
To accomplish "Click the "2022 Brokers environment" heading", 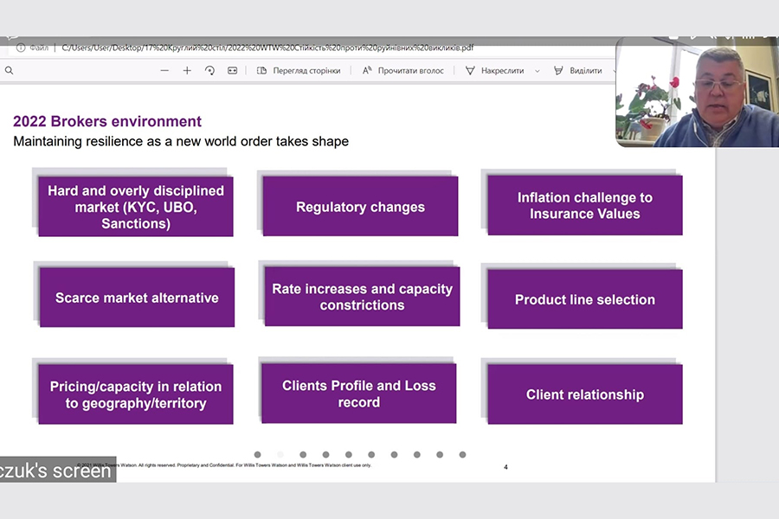I will (106, 121).
